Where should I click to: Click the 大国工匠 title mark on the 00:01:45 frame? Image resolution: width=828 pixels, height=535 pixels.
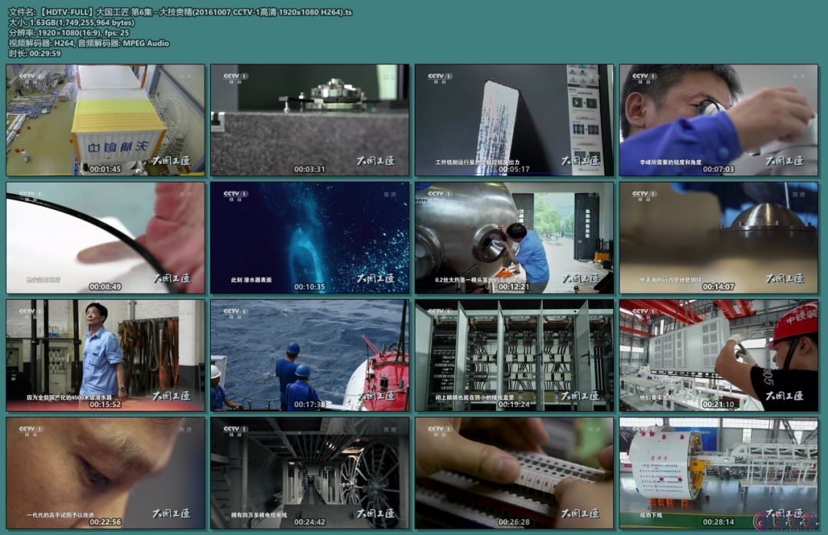171,160
